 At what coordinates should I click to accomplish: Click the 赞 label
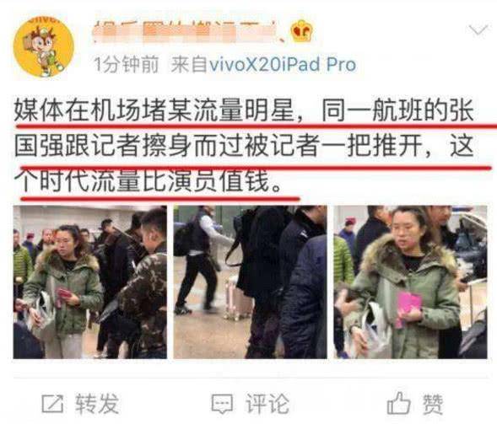(x=432, y=404)
